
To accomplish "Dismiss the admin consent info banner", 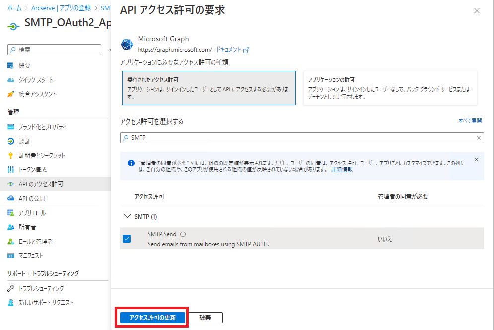I will [476, 160].
